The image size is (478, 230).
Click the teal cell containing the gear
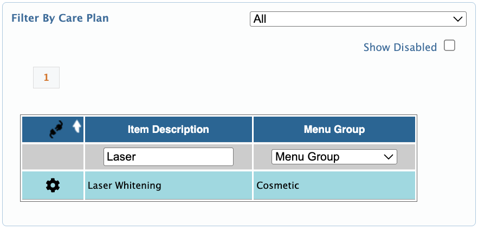point(53,186)
